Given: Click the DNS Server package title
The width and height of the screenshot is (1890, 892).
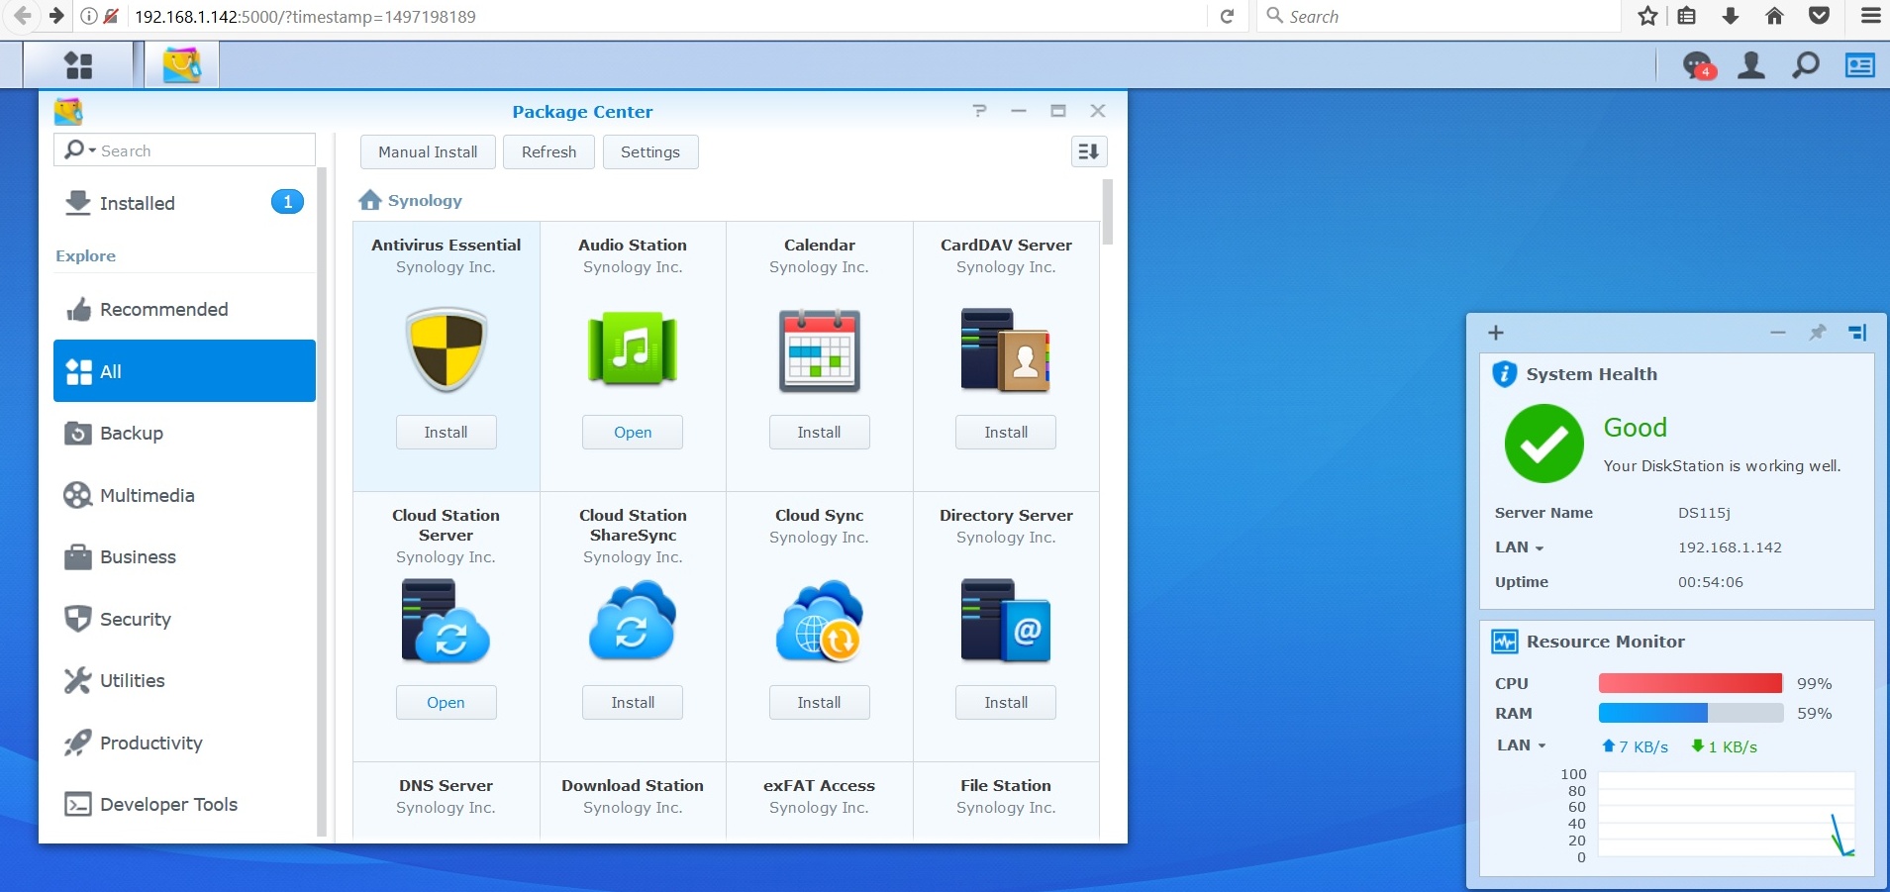Looking at the screenshot, I should 446,786.
